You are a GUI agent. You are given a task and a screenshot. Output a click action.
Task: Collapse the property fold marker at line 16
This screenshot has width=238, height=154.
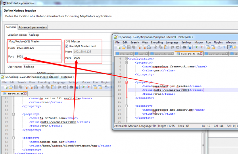pyautogui.click(x=126, y=106)
